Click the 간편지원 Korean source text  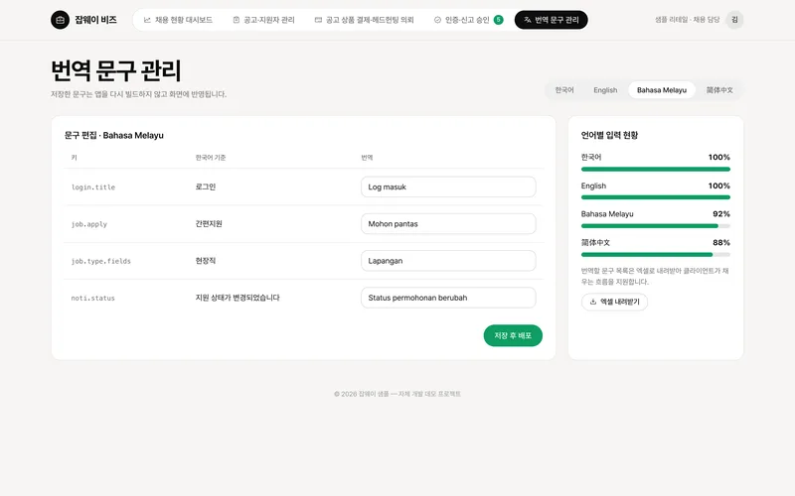click(209, 224)
